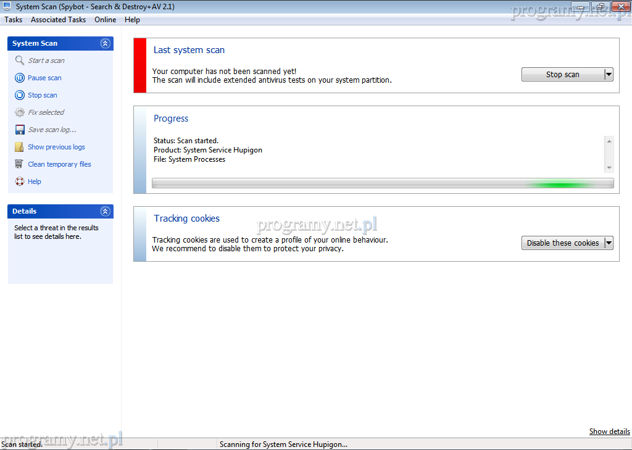Click the scan progress bar
The image size is (632, 450).
pos(383,183)
